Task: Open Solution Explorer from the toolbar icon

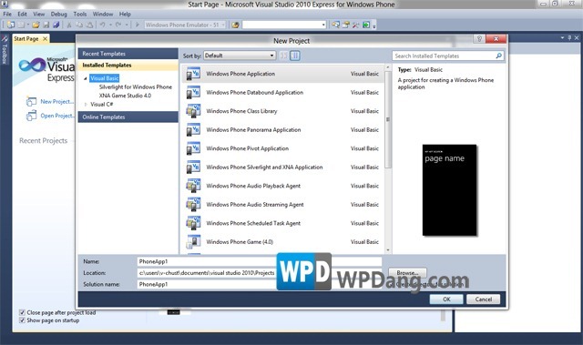Action: coord(336,25)
